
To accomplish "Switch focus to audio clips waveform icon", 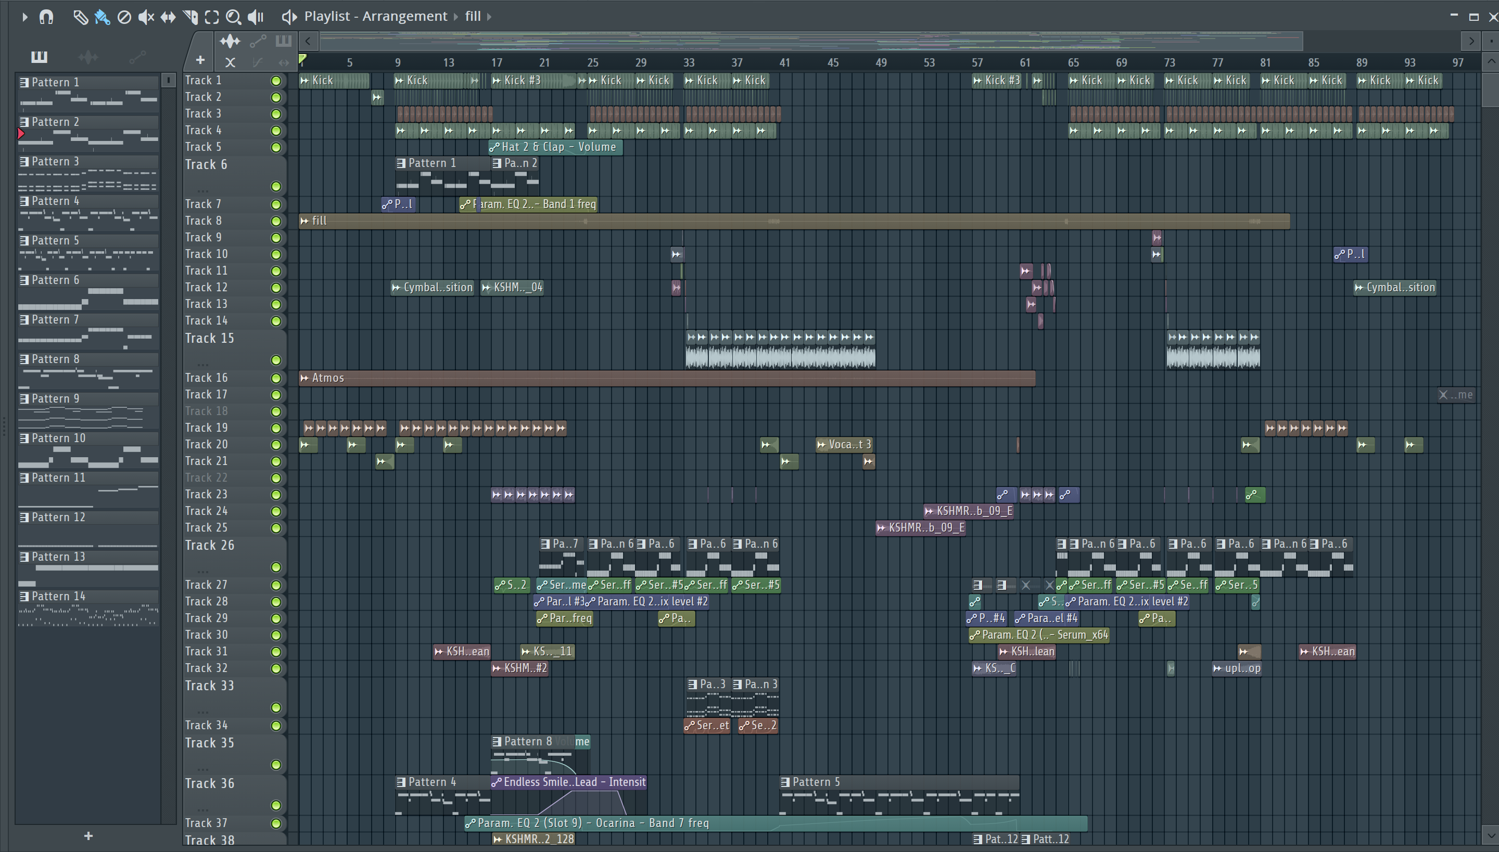I will (230, 41).
